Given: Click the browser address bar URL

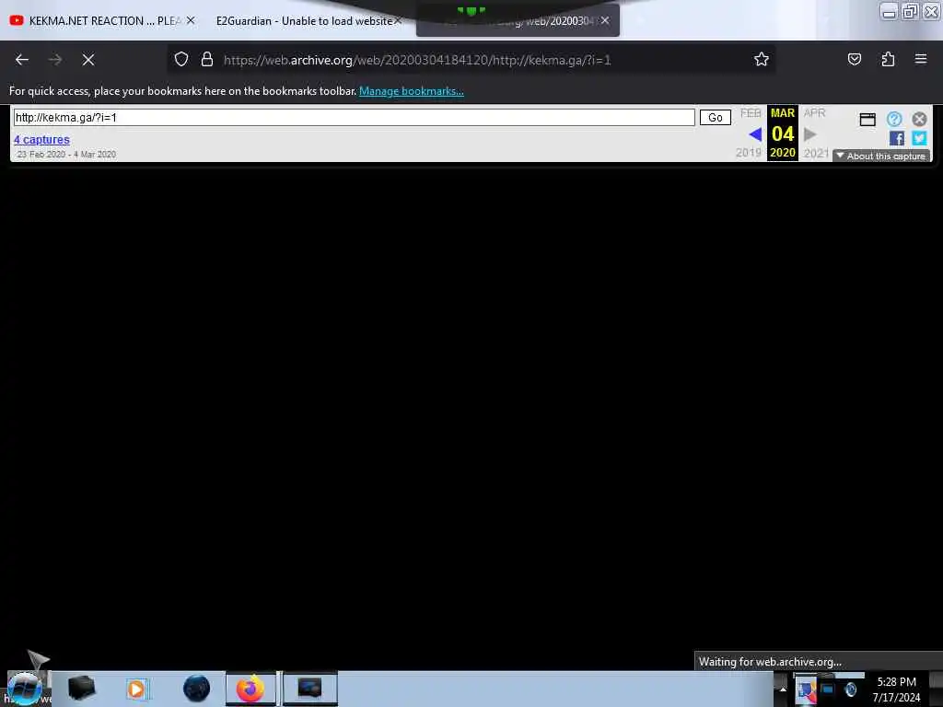Looking at the screenshot, I should pyautogui.click(x=417, y=60).
